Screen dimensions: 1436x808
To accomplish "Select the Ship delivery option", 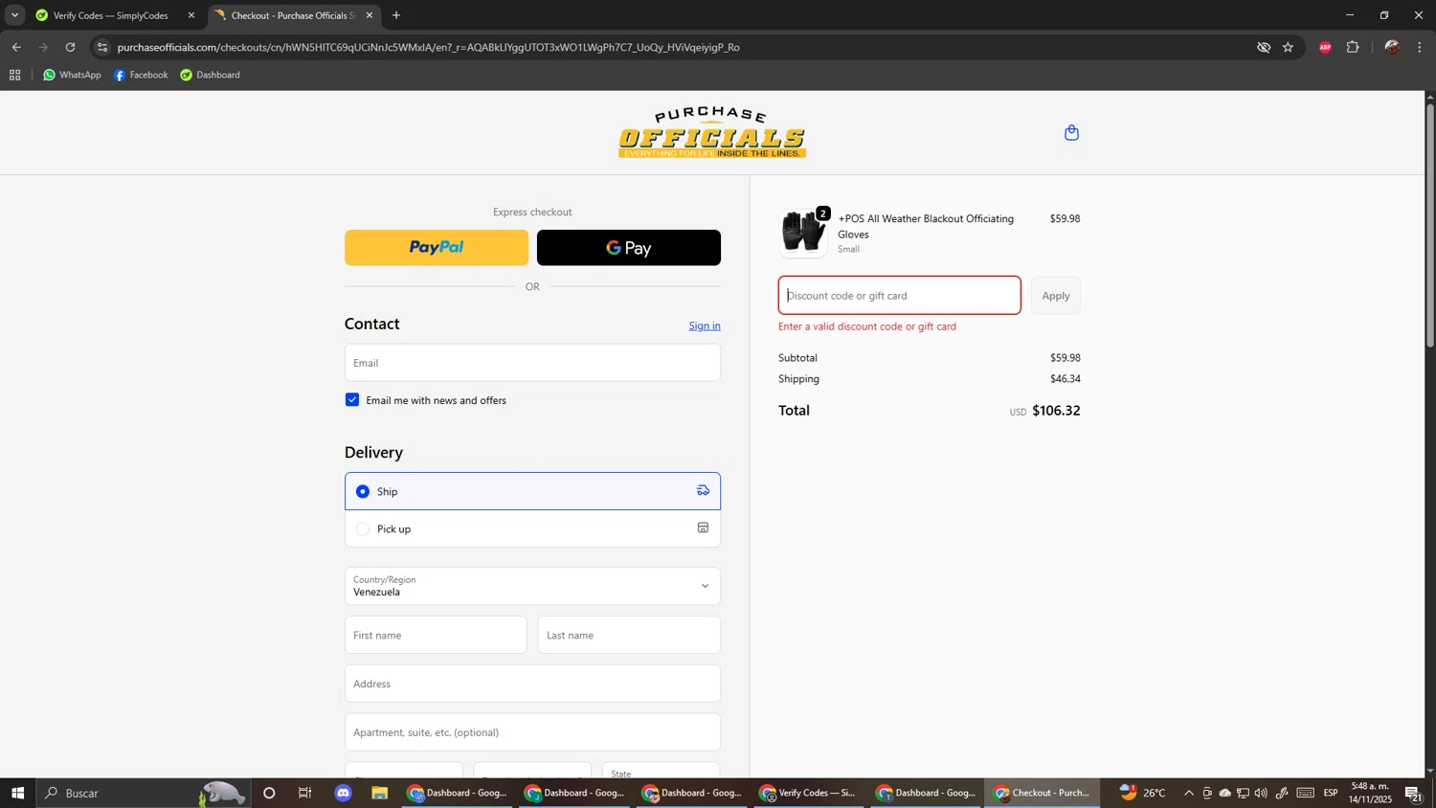I will click(x=532, y=491).
